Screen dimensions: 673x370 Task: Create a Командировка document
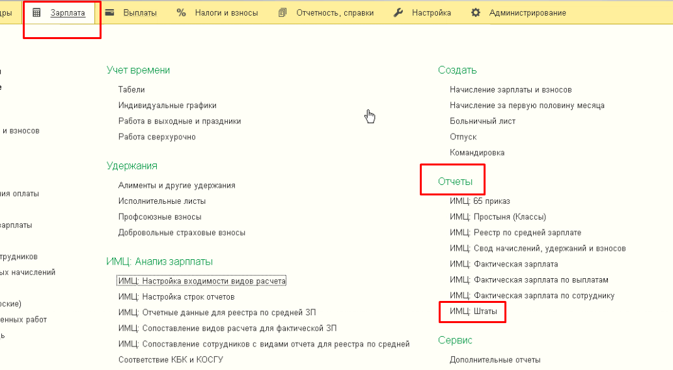[x=476, y=152]
